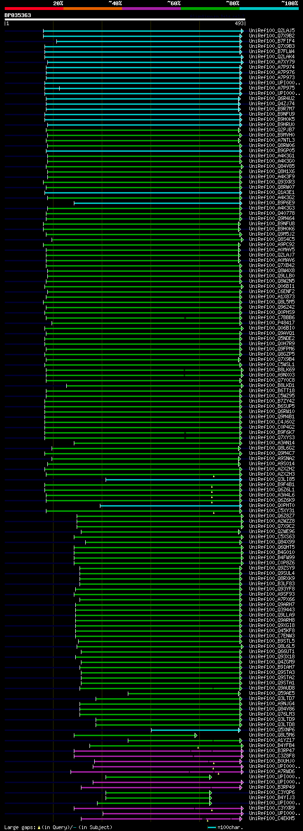Image resolution: width=303 pixels, height=831 pixels.
Task: Select label UniRef100_Q1A3E1
Action: pyautogui.click(x=272, y=192)
